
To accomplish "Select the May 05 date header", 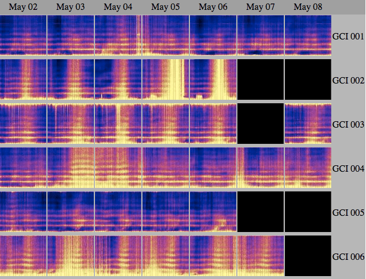I will [x=165, y=7].
